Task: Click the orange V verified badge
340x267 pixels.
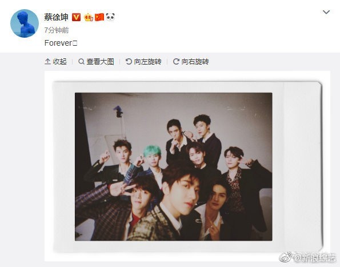Action: 76,17
